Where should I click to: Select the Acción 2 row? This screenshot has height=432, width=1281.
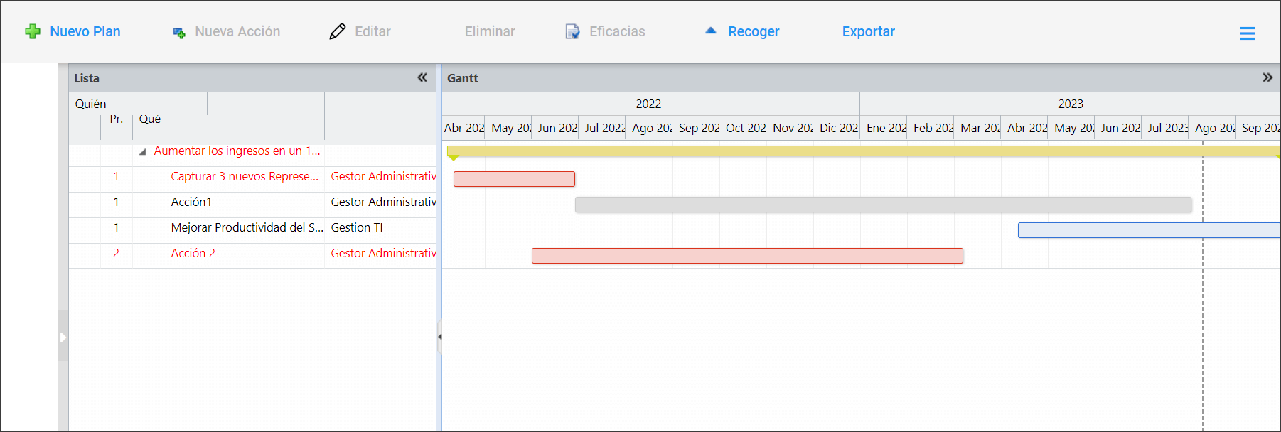(x=252, y=254)
